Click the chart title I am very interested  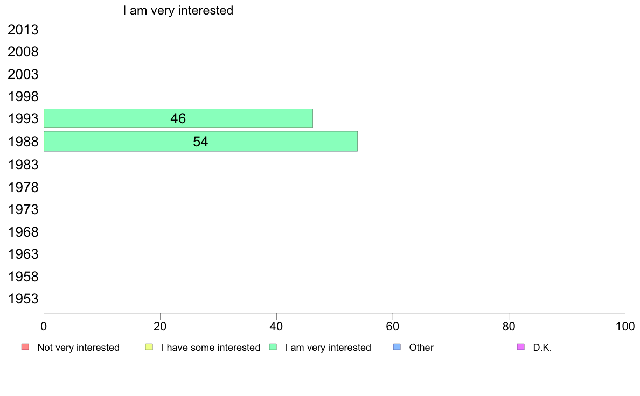pyautogui.click(x=178, y=10)
